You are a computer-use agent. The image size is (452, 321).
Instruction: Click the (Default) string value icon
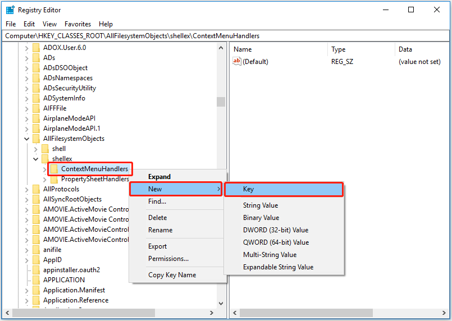pyautogui.click(x=236, y=62)
